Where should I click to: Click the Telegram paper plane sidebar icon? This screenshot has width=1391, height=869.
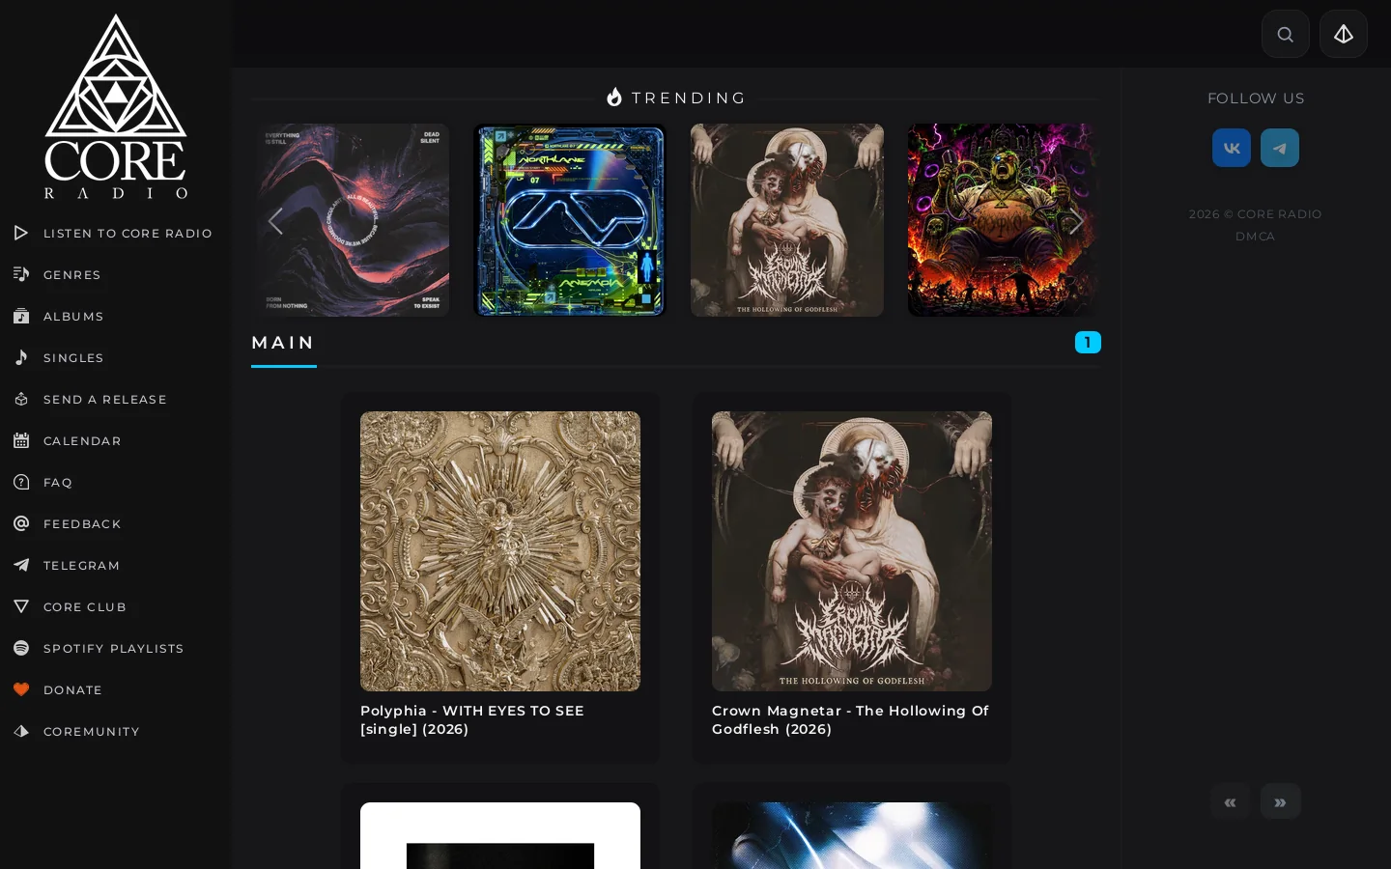[x=21, y=565]
